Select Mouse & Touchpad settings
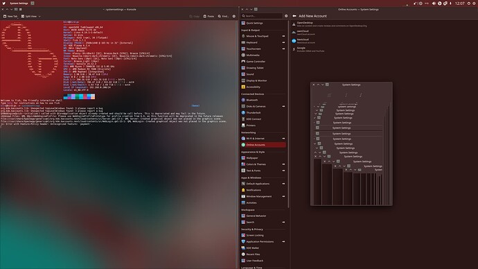This screenshot has width=478, height=269. [263, 36]
